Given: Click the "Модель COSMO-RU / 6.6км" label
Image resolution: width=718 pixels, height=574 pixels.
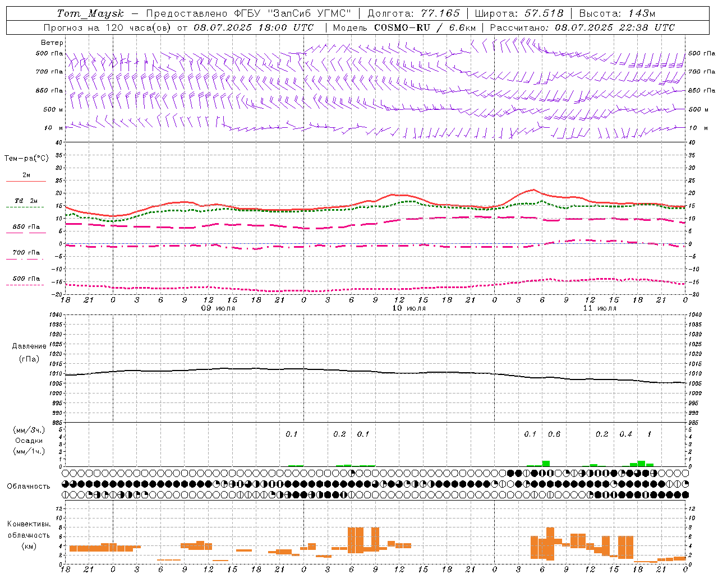Looking at the screenshot, I should 404,27.
